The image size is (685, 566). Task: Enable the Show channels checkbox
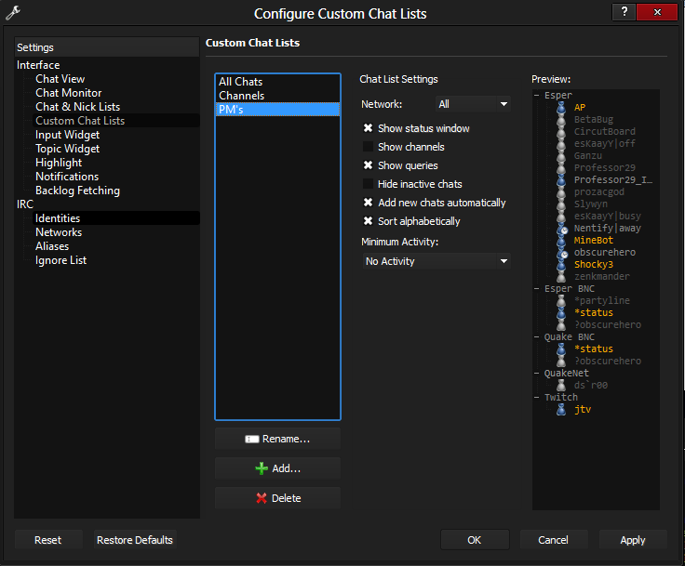click(369, 147)
